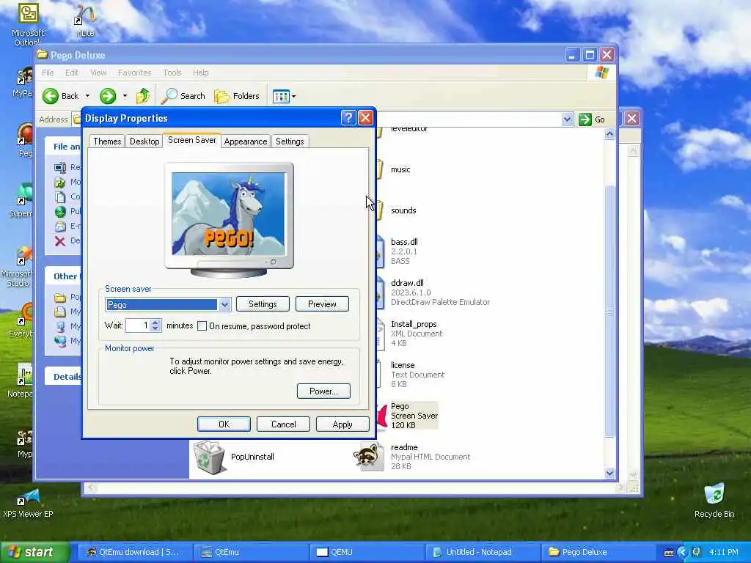Select the license text document
Screen dimensions: 751x563
tap(417, 375)
